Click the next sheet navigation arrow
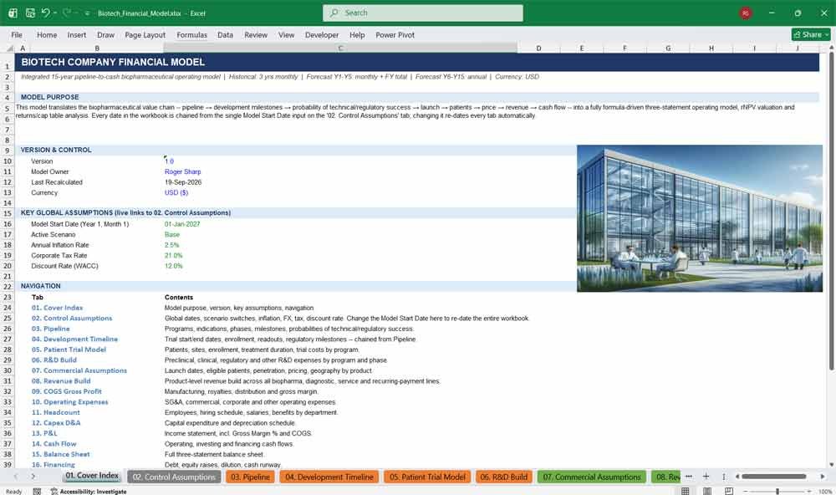836x495 pixels. 33,477
